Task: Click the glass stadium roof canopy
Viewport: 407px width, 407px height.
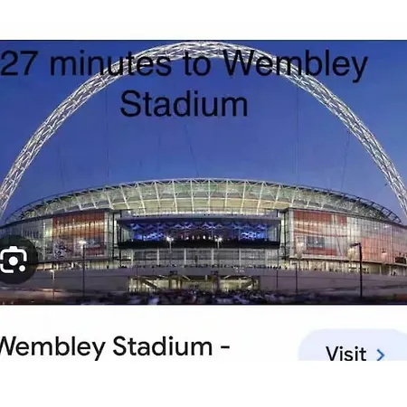Action: 205,196
